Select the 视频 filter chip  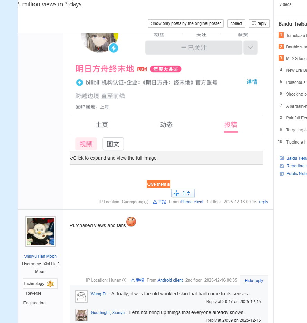[x=86, y=144]
